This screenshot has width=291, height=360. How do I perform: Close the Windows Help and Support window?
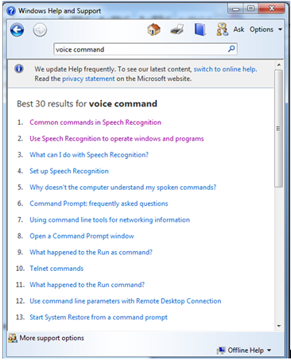[272, 9]
